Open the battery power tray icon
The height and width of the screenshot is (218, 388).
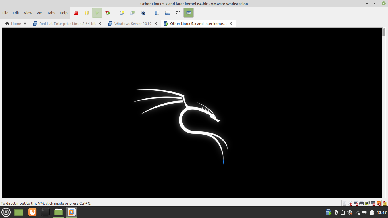pyautogui.click(x=372, y=212)
